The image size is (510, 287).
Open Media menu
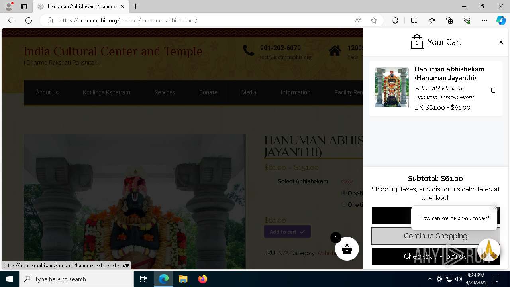tap(249, 92)
